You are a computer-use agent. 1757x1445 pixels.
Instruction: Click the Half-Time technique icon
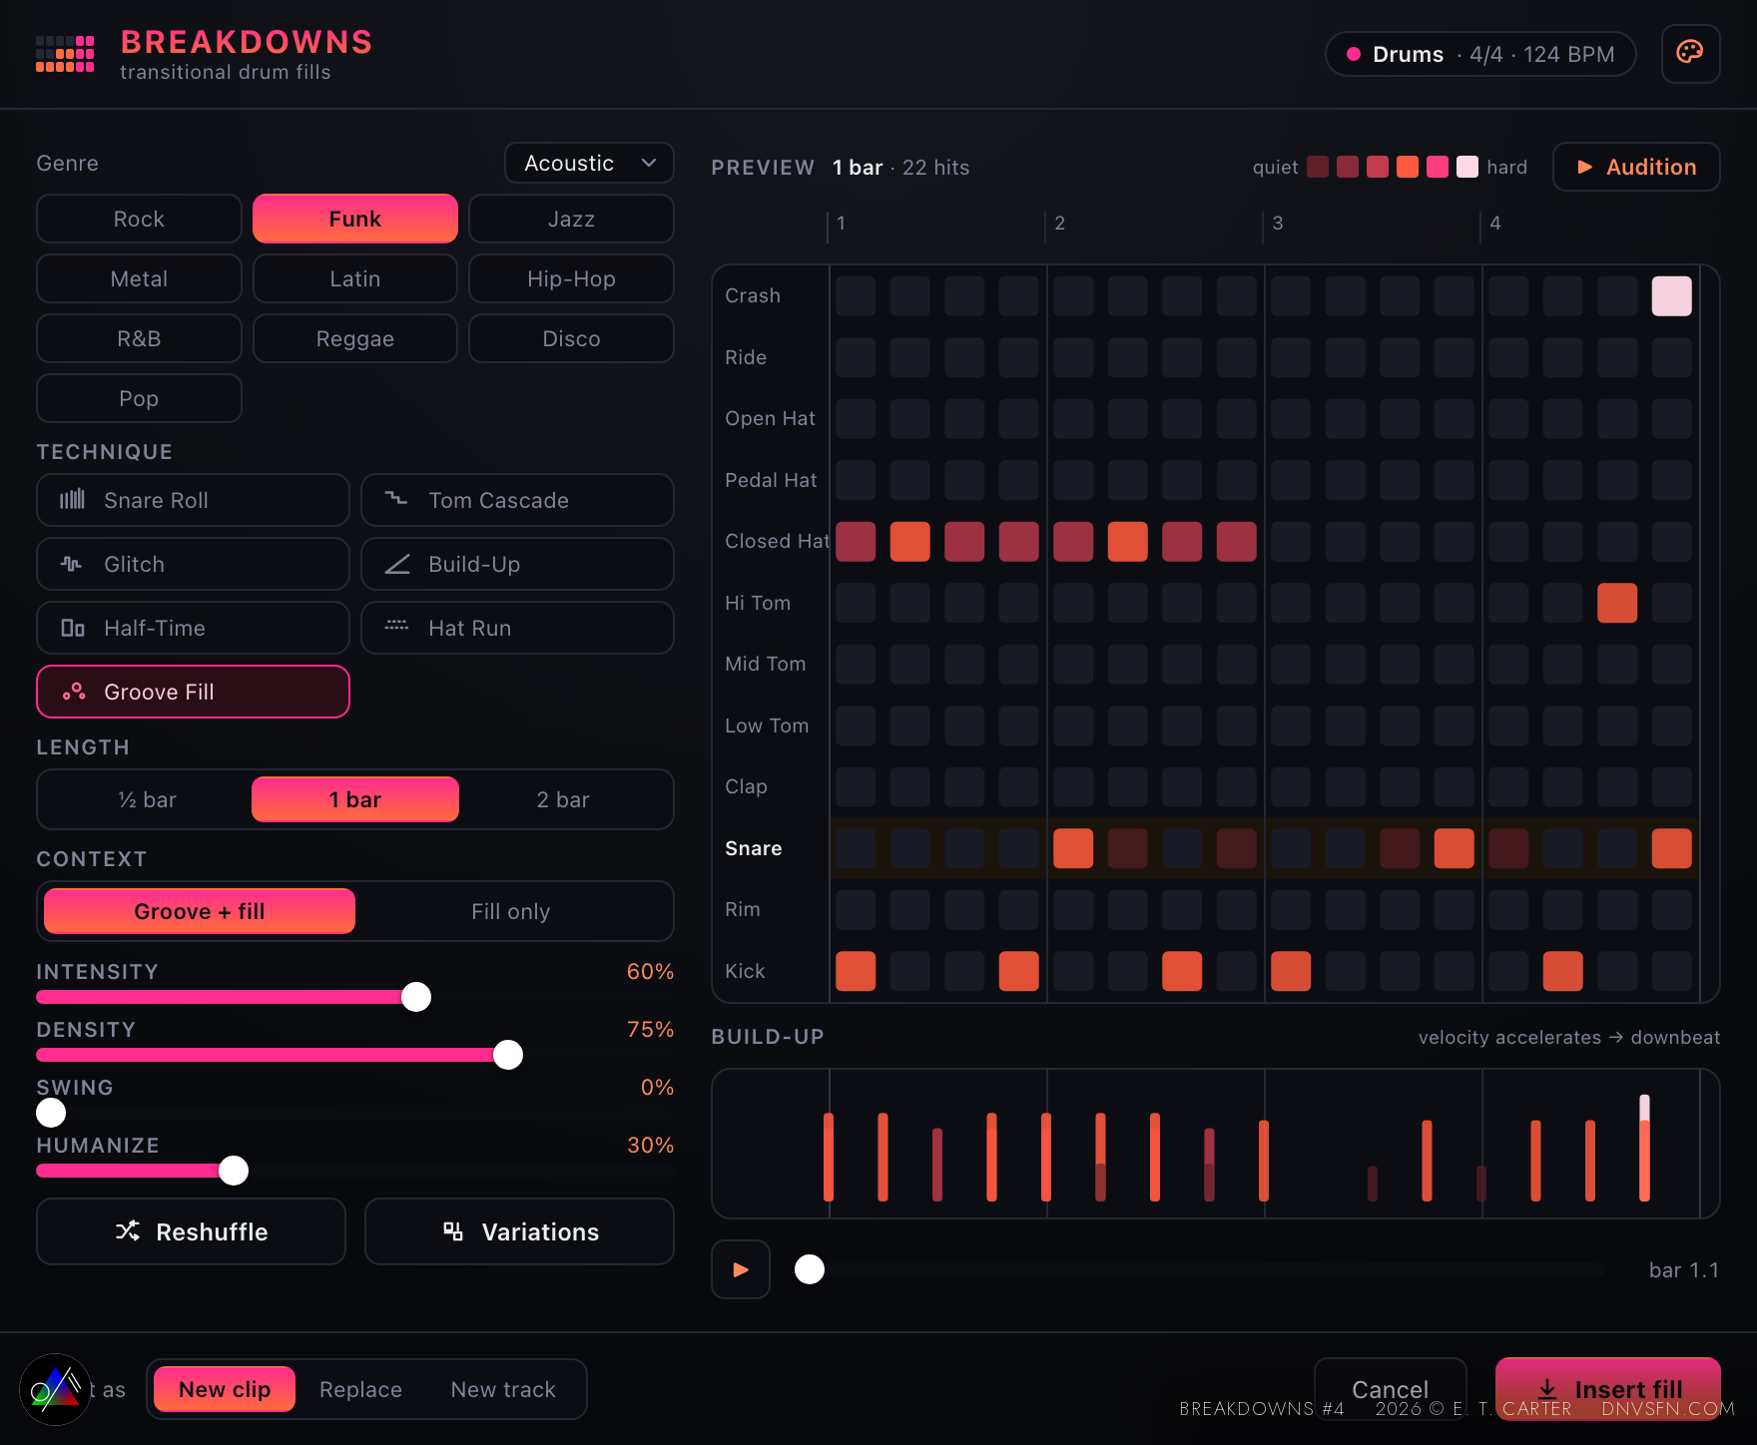point(72,628)
